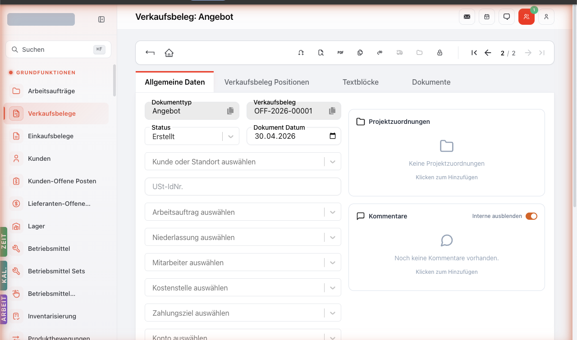Click the toolbar folder icon

(420, 53)
